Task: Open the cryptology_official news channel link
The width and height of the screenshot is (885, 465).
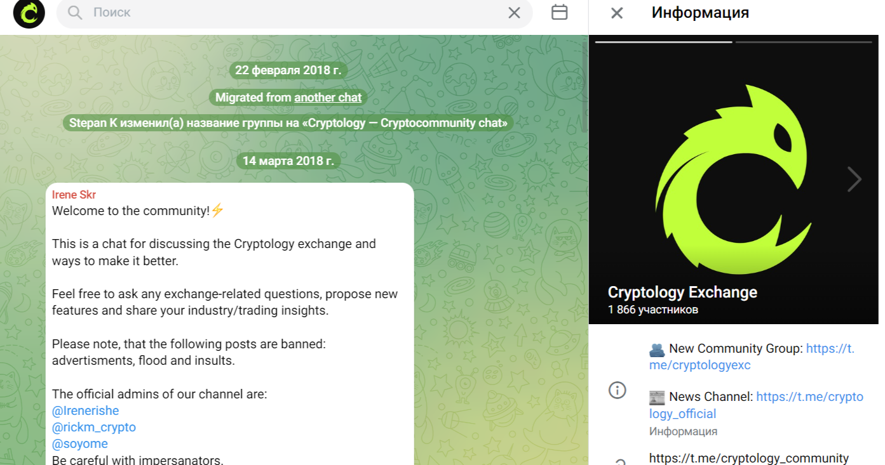Action: pyautogui.click(x=756, y=405)
